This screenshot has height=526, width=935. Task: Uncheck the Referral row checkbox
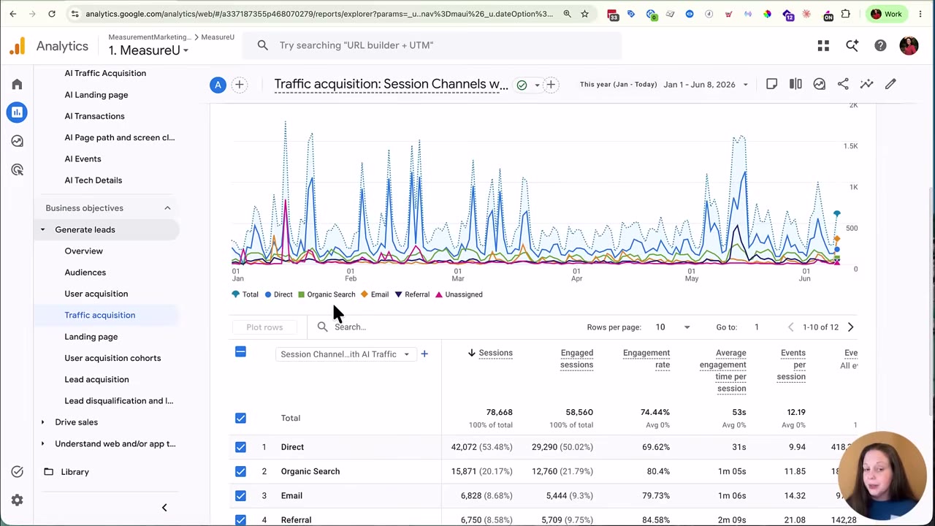click(240, 519)
